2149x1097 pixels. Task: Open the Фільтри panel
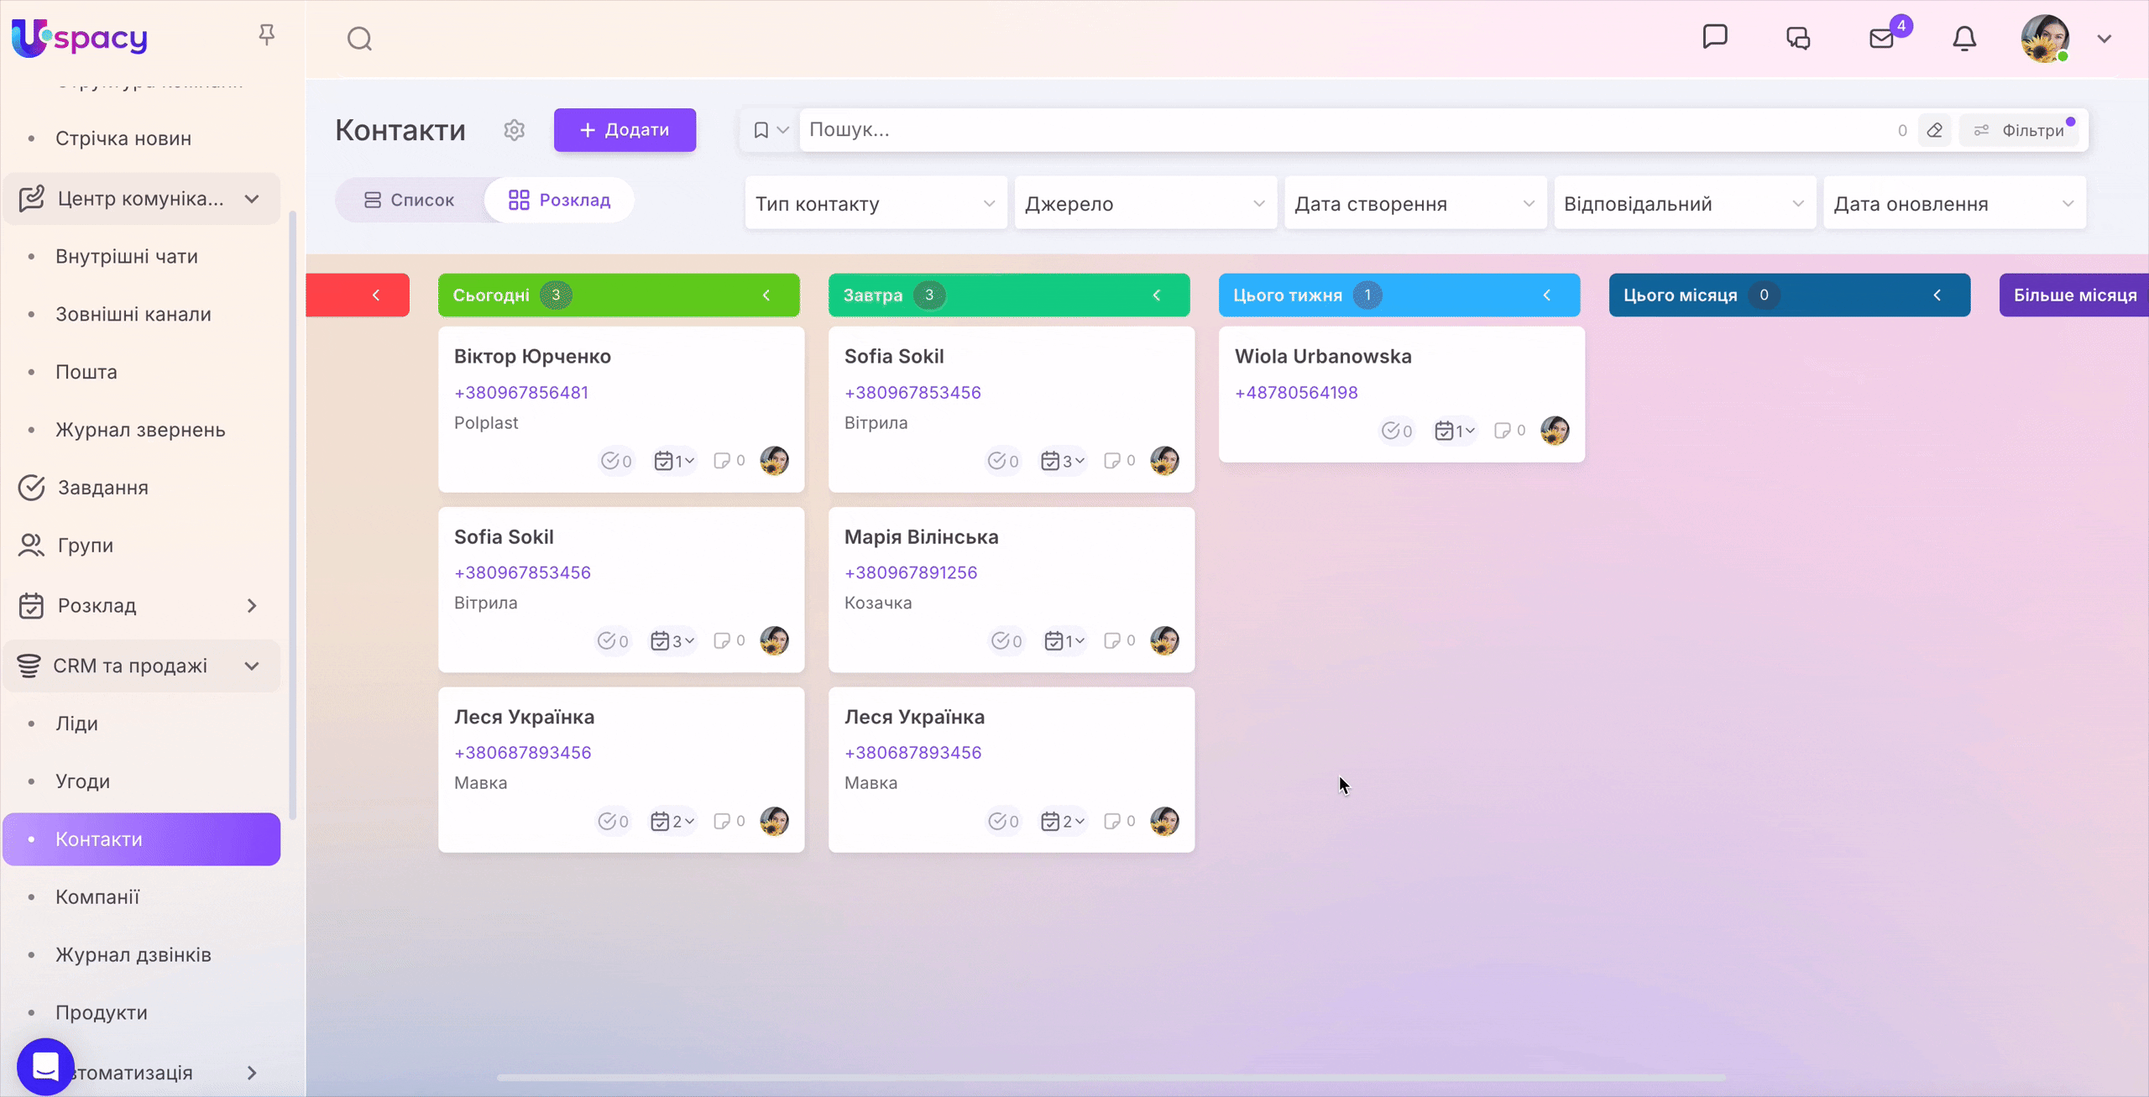[2021, 130]
